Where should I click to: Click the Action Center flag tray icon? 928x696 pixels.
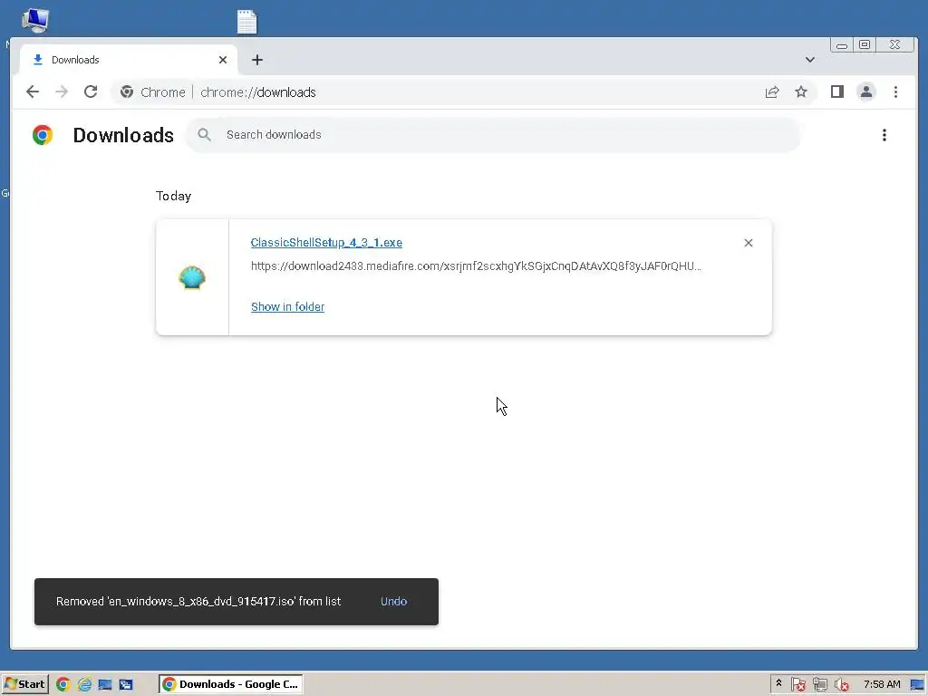(x=797, y=685)
